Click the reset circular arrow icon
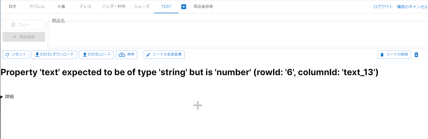The height and width of the screenshot is (139, 428). (7, 55)
